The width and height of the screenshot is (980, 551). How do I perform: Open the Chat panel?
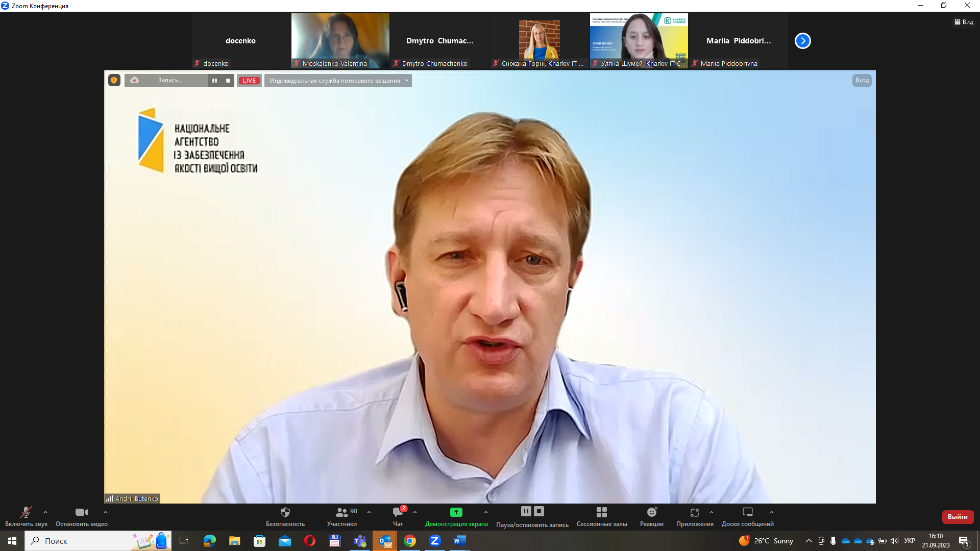pos(398,513)
